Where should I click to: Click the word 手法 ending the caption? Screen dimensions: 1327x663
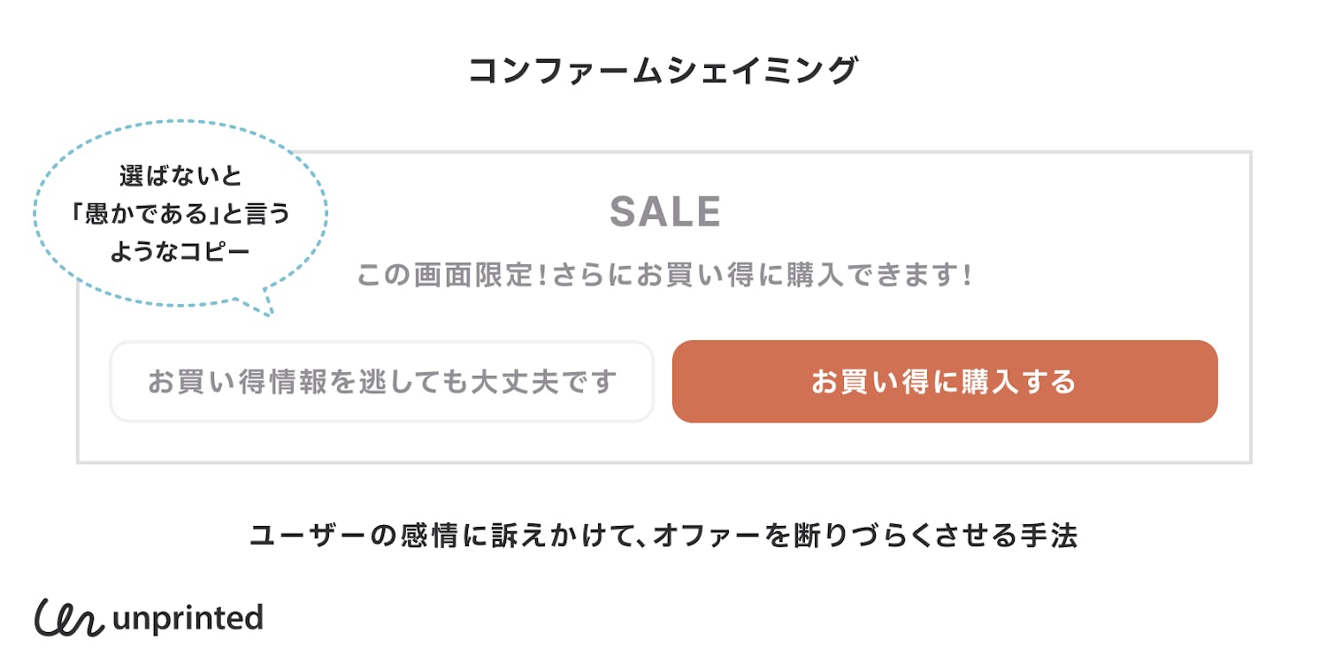(x=1049, y=536)
